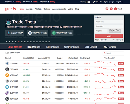Viewport: 130px width, 104px height.
Task: Click Signup in the top bar
Action: tap(106, 2)
